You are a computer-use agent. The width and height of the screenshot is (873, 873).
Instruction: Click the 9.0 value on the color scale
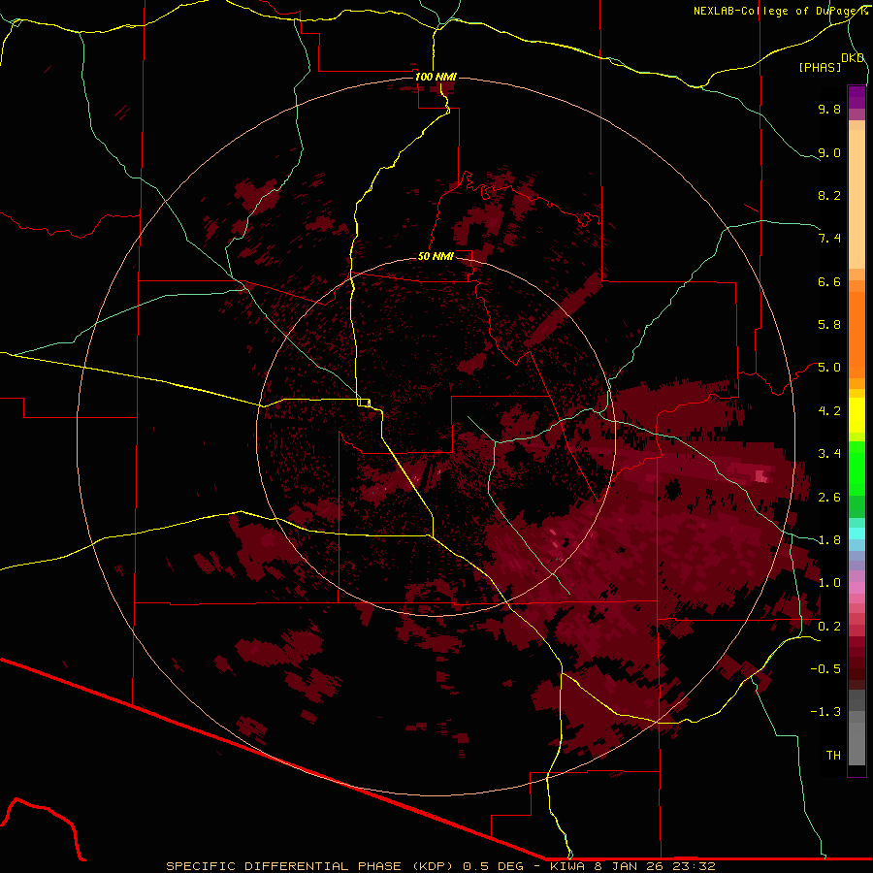pyautogui.click(x=829, y=152)
